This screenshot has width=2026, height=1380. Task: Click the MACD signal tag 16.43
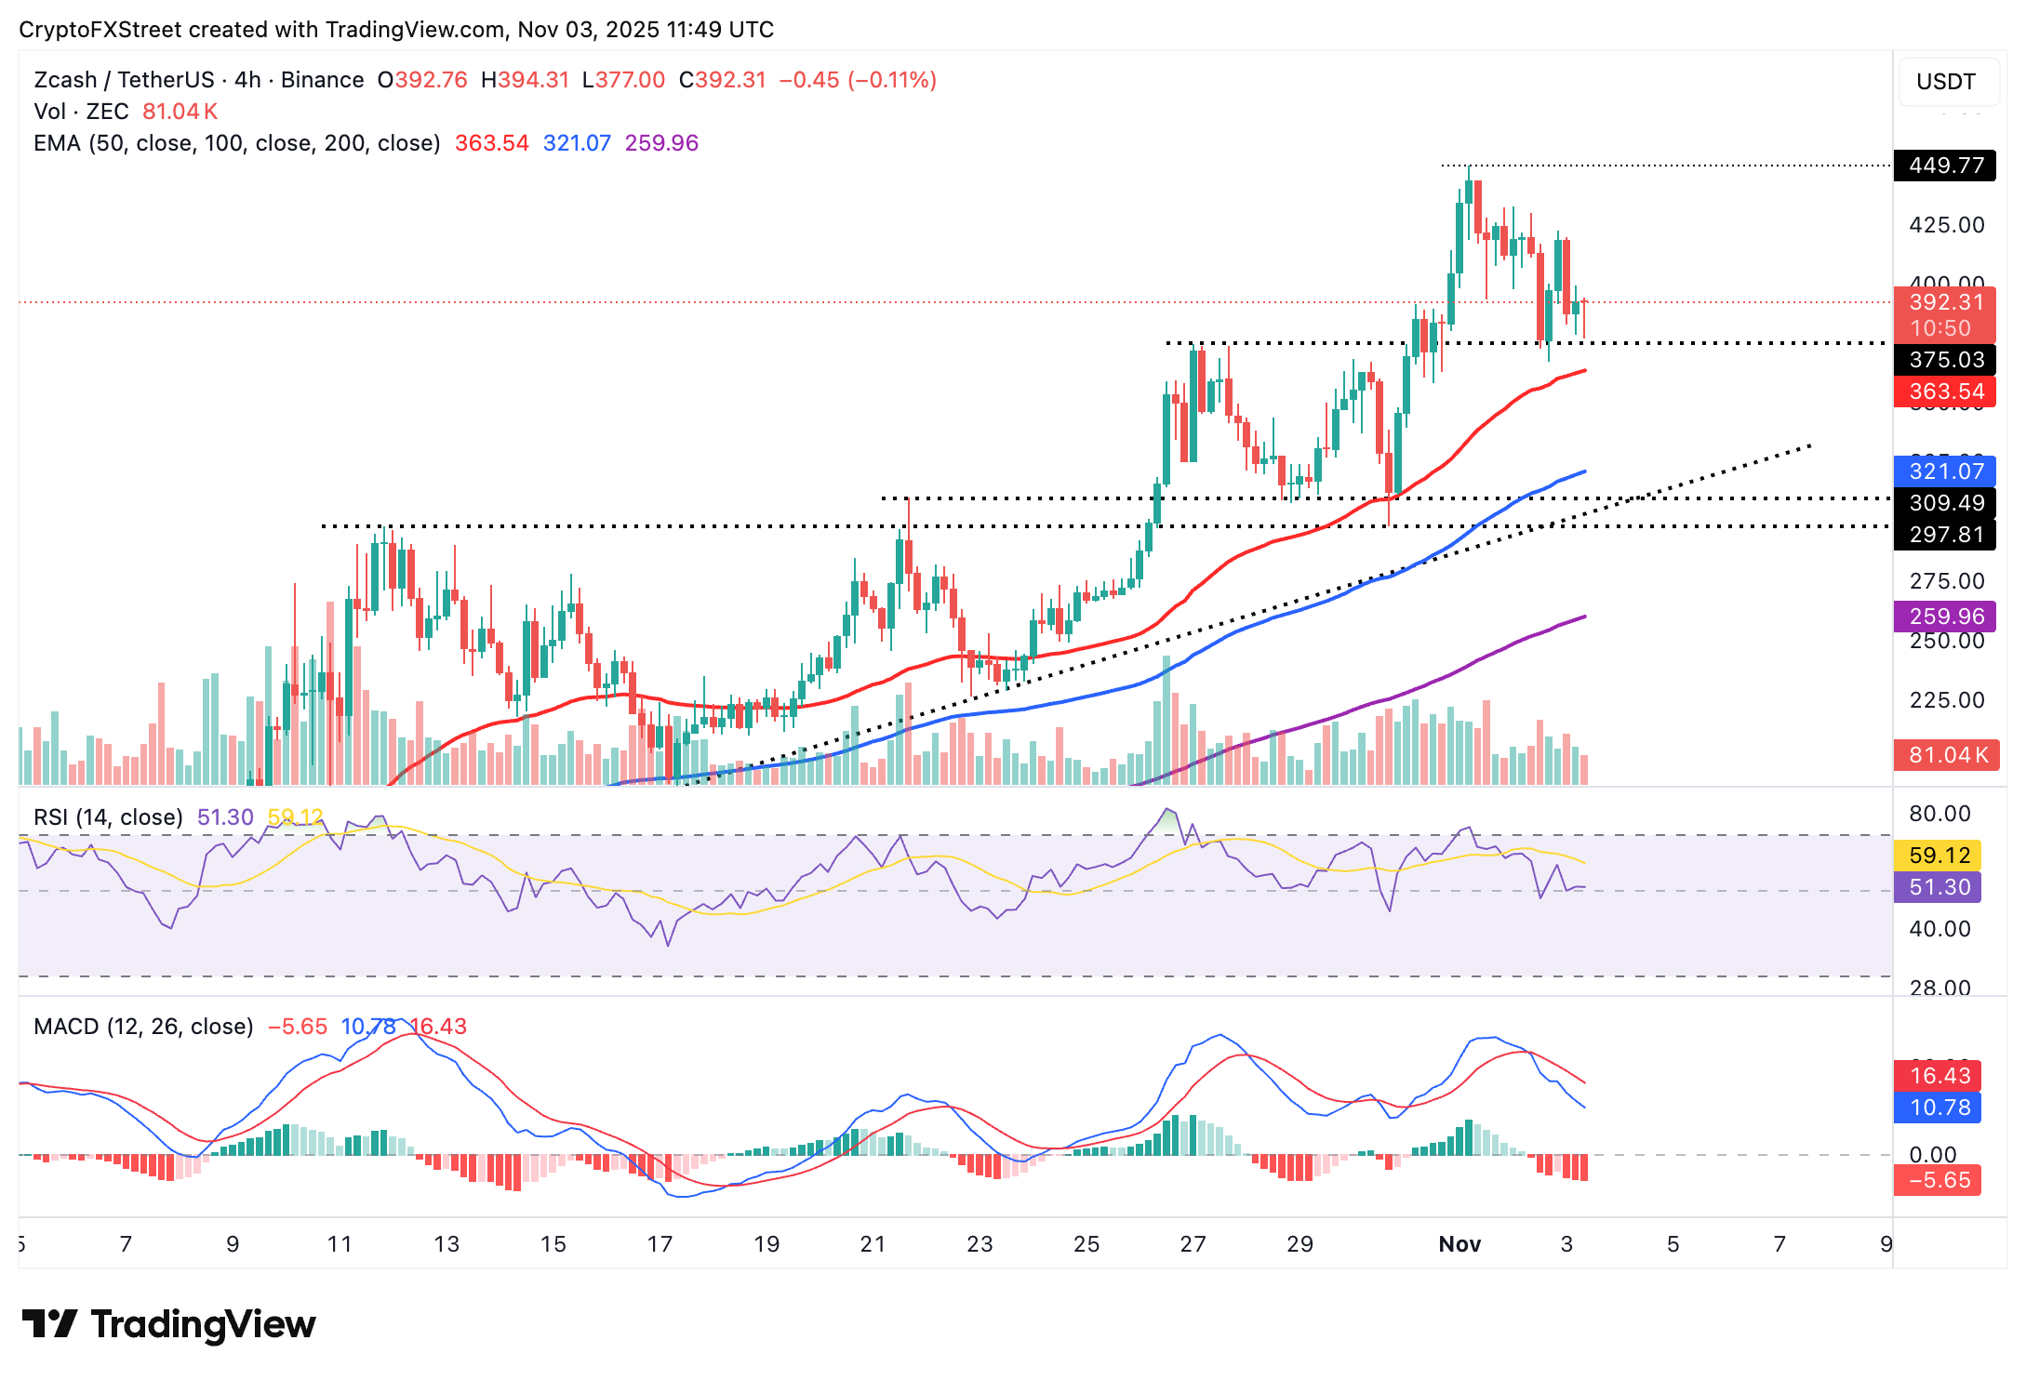click(x=1938, y=1076)
